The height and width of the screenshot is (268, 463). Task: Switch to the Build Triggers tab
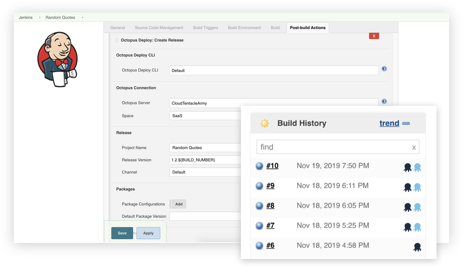(206, 28)
